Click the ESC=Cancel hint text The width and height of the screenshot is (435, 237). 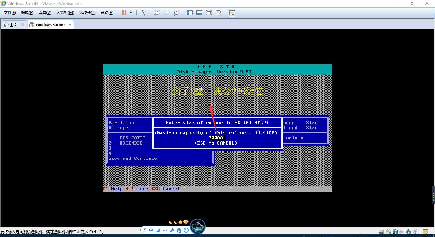point(166,189)
